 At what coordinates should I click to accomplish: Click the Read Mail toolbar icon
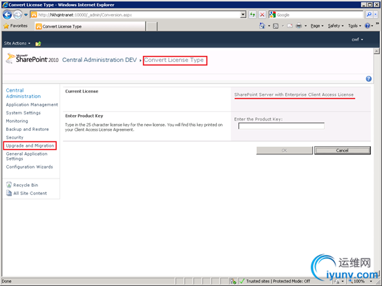[x=289, y=25]
